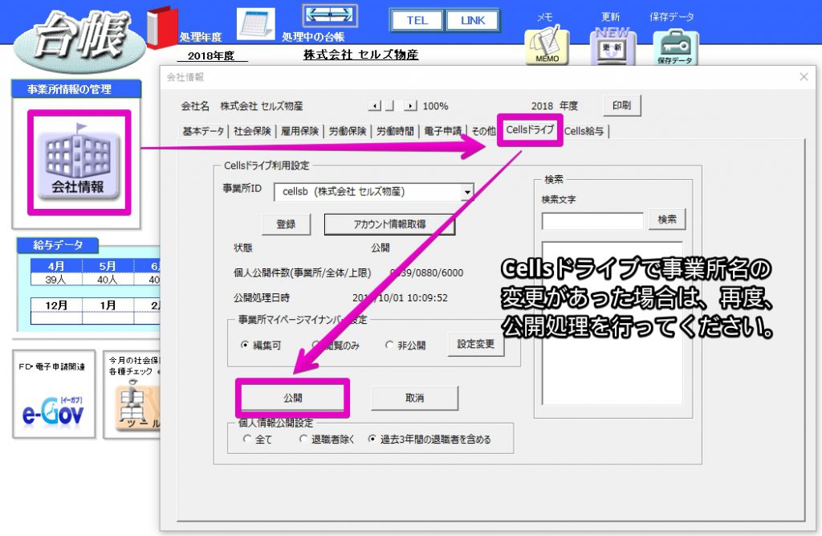The image size is (822, 536).
Task: Close the 会社情報 dialog
Action: click(804, 77)
